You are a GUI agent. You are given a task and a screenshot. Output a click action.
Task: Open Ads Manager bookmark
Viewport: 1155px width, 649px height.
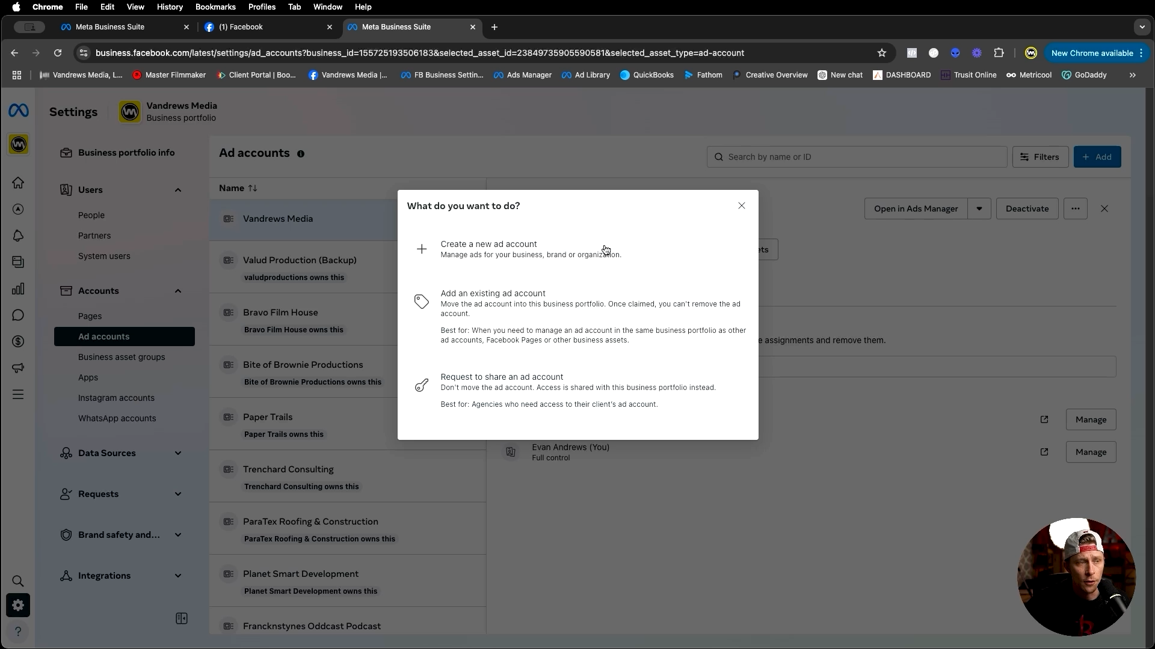523,75
